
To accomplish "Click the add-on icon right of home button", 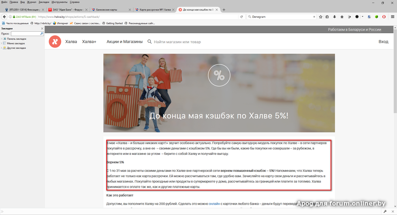I will [x=349, y=17].
